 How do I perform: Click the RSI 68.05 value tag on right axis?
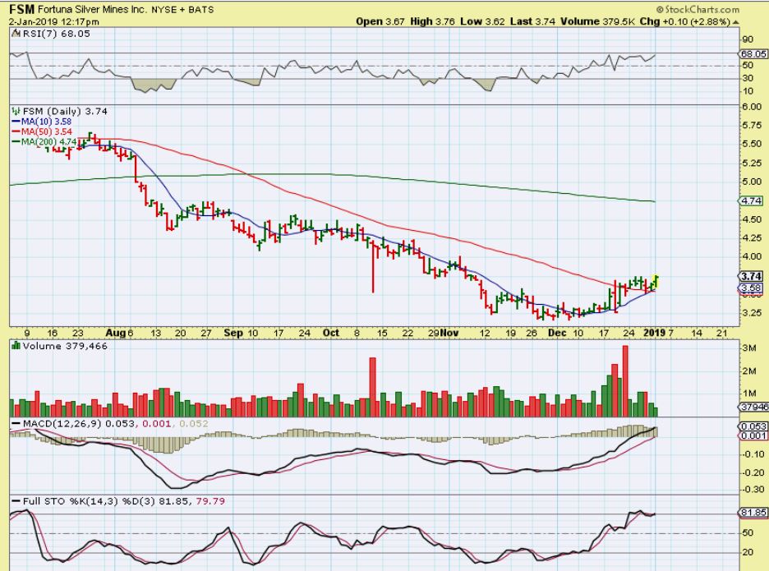point(753,53)
